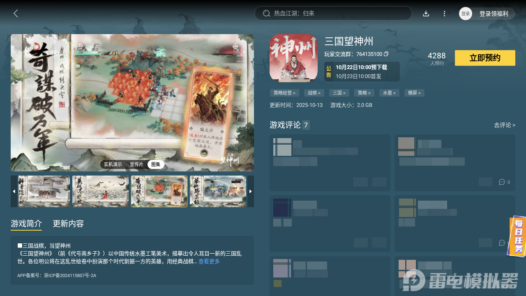Click the back arrow in the top bar

point(16,13)
